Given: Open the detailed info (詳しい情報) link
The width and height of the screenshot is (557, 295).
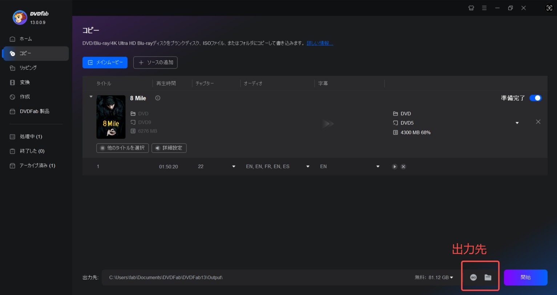Looking at the screenshot, I should tap(320, 43).
